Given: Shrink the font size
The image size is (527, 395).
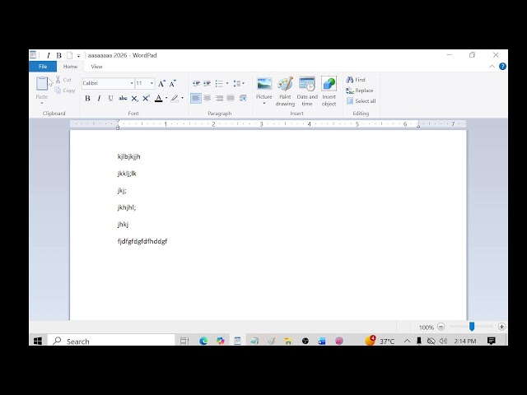Looking at the screenshot, I should coord(172,83).
